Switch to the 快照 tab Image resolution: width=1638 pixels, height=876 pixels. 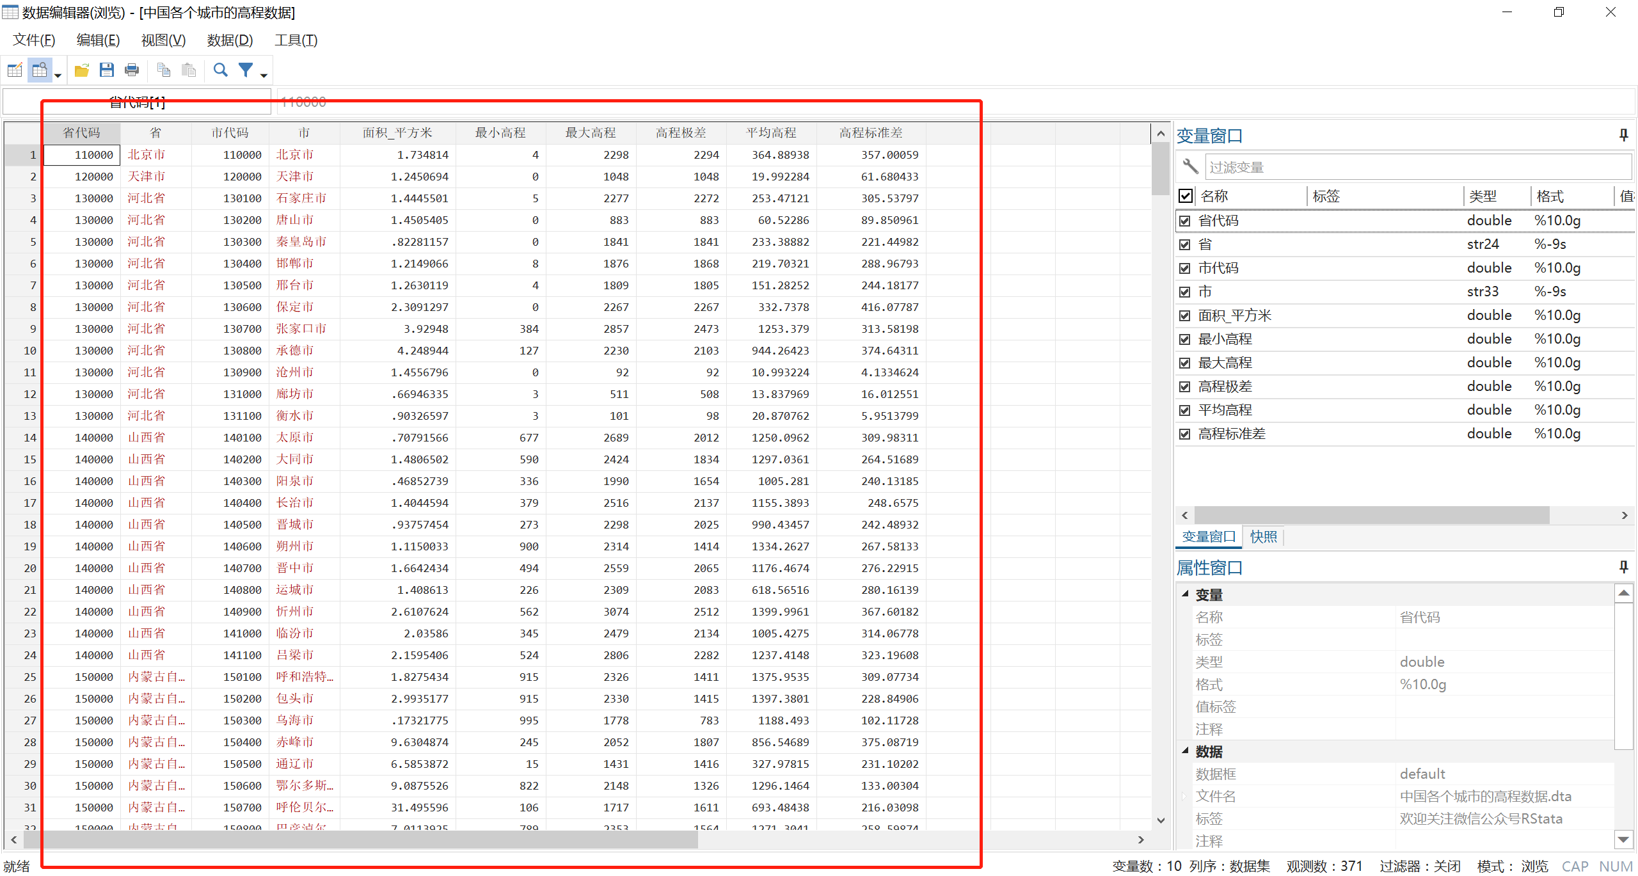click(1263, 536)
